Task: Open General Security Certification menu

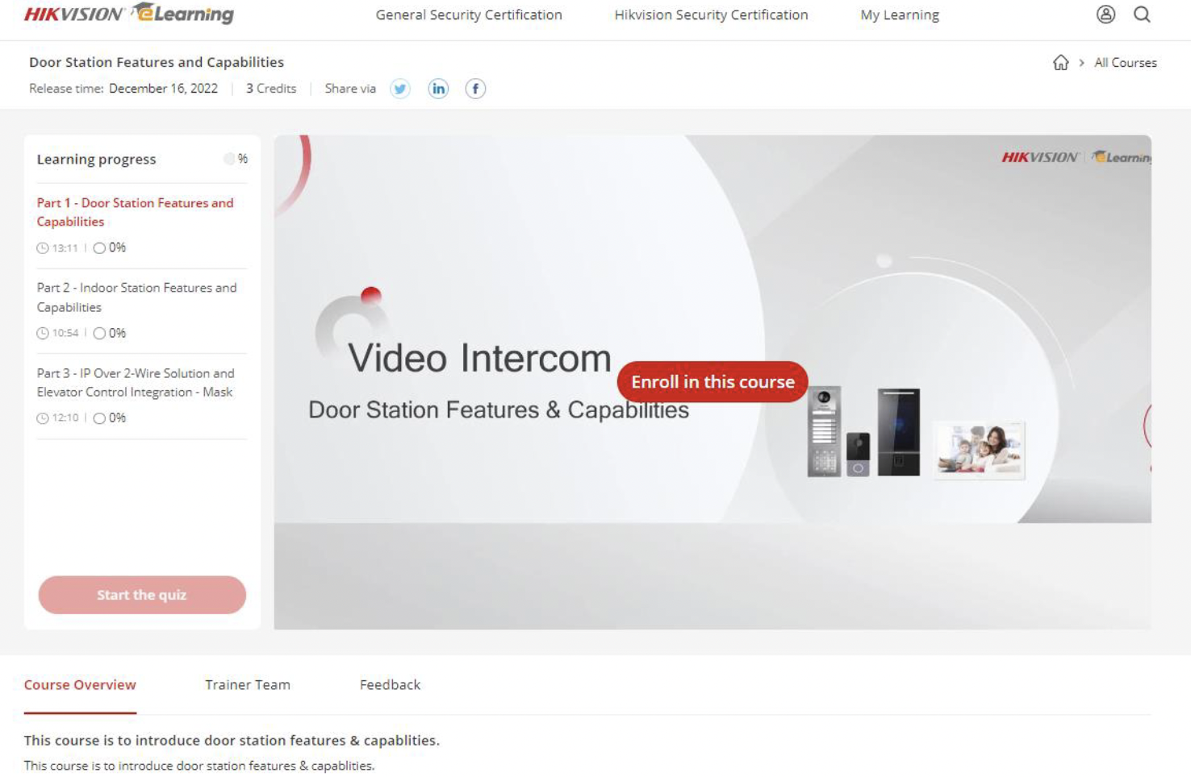Action: coord(469,15)
